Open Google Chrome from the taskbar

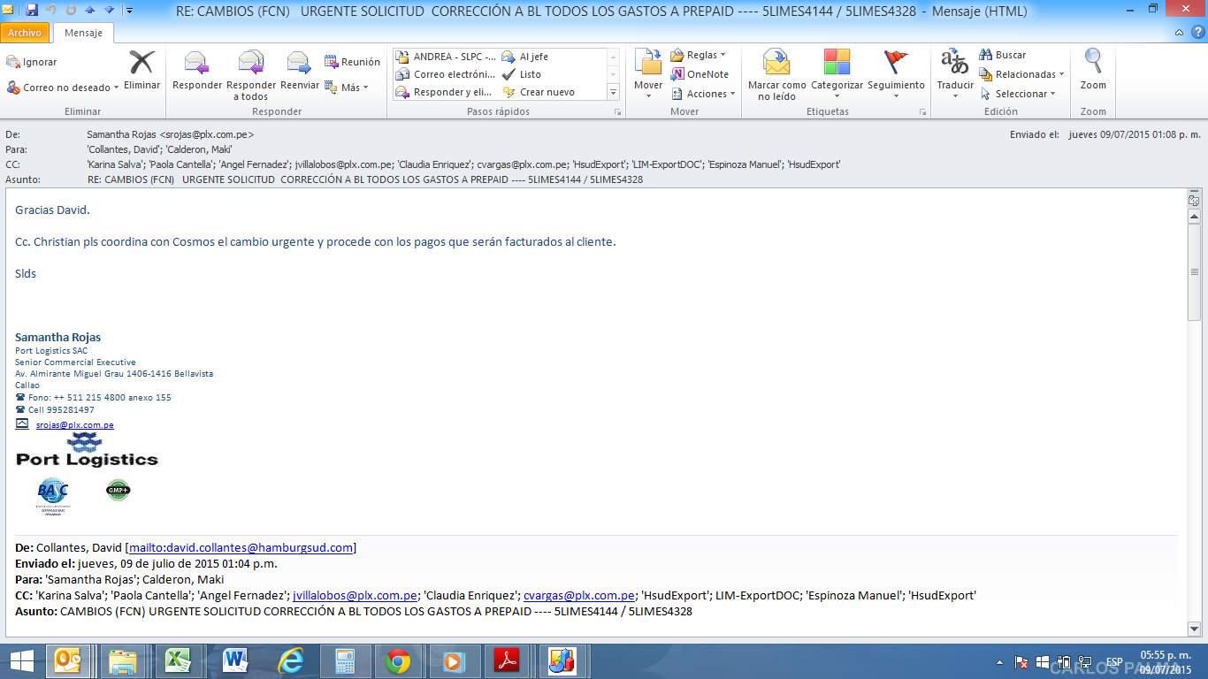[397, 660]
